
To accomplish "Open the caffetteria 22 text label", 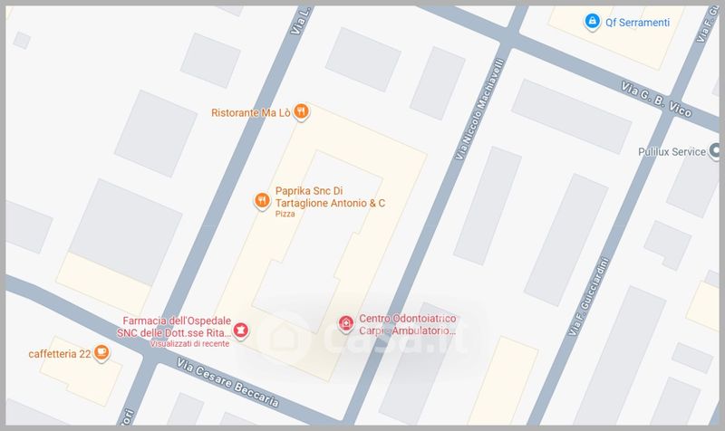I will point(60,354).
